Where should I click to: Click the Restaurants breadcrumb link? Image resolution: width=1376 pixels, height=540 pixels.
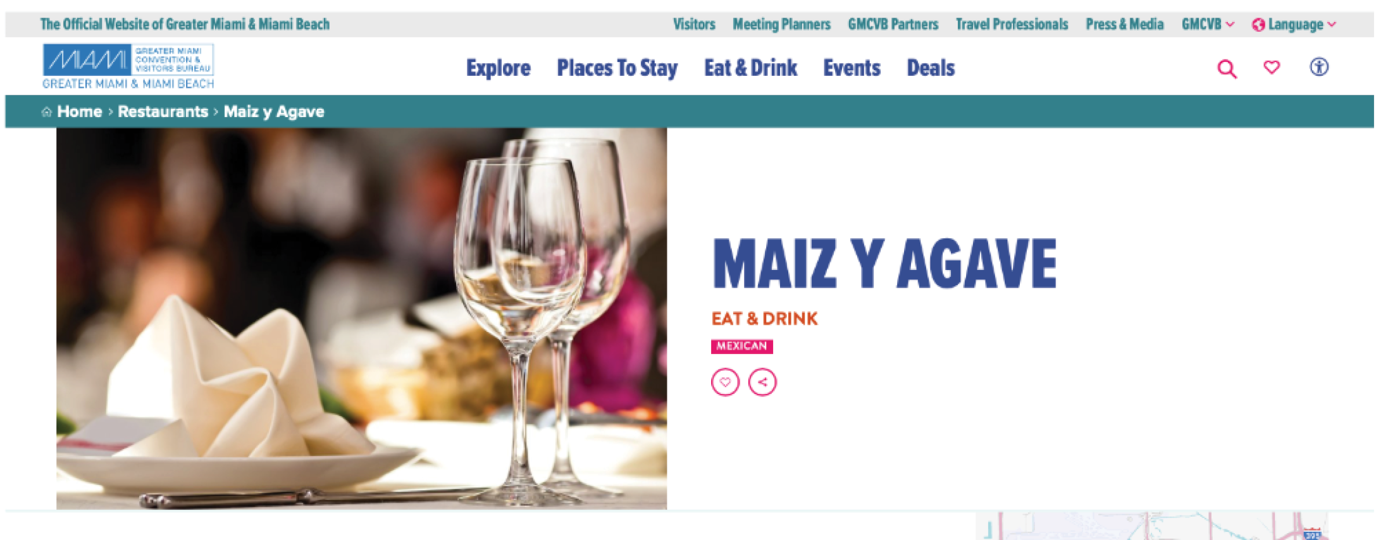coord(163,111)
